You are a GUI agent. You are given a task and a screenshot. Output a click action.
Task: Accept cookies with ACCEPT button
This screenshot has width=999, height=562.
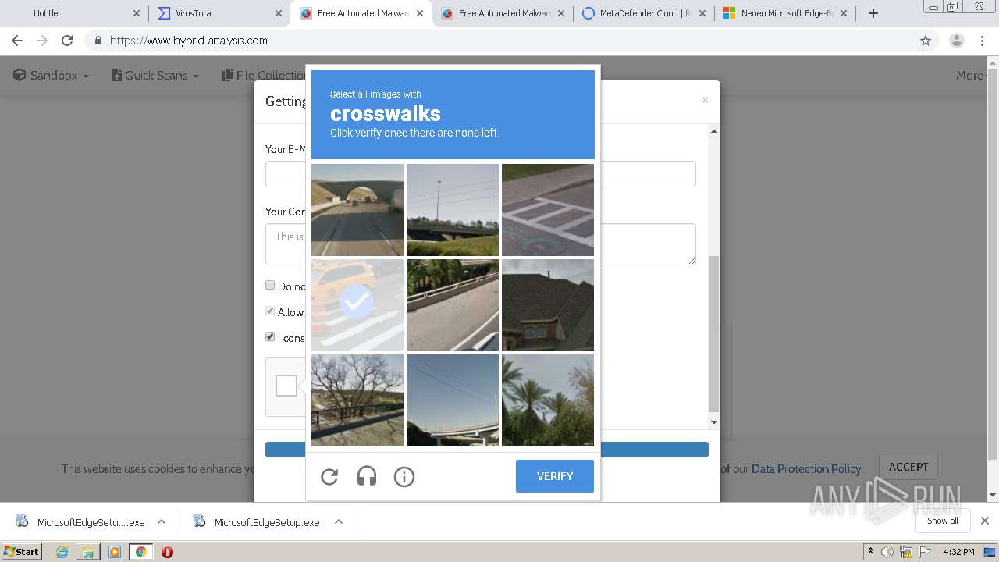point(908,467)
